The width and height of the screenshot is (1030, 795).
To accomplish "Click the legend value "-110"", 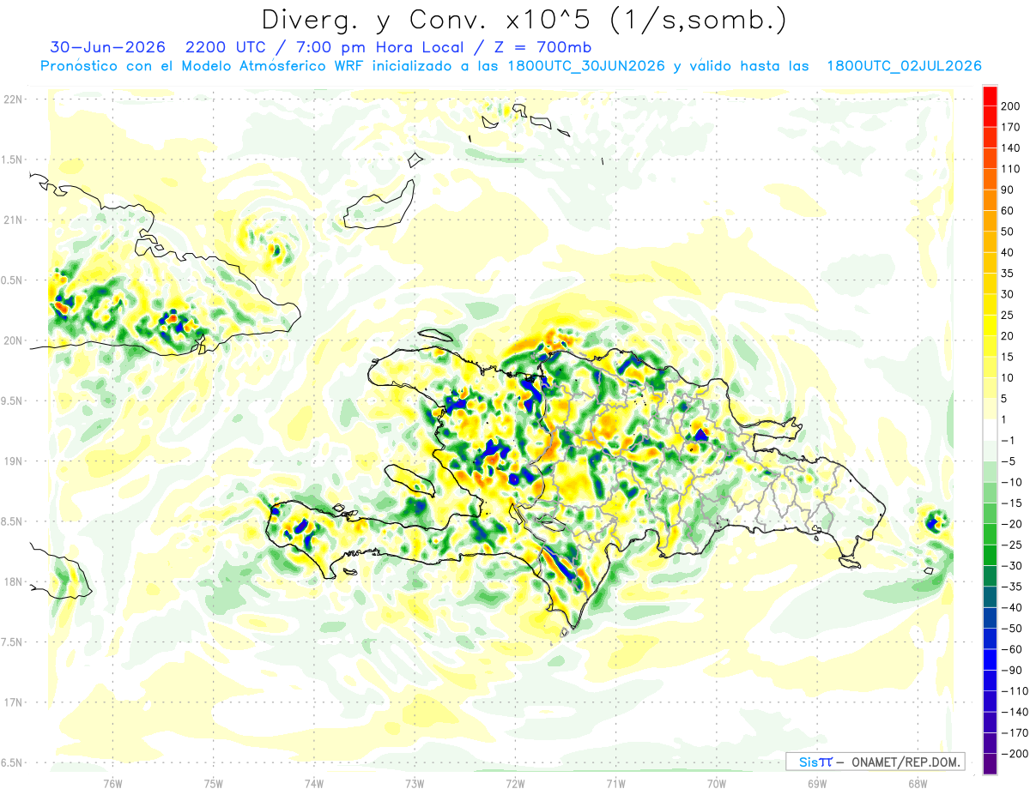I will coord(1013,691).
